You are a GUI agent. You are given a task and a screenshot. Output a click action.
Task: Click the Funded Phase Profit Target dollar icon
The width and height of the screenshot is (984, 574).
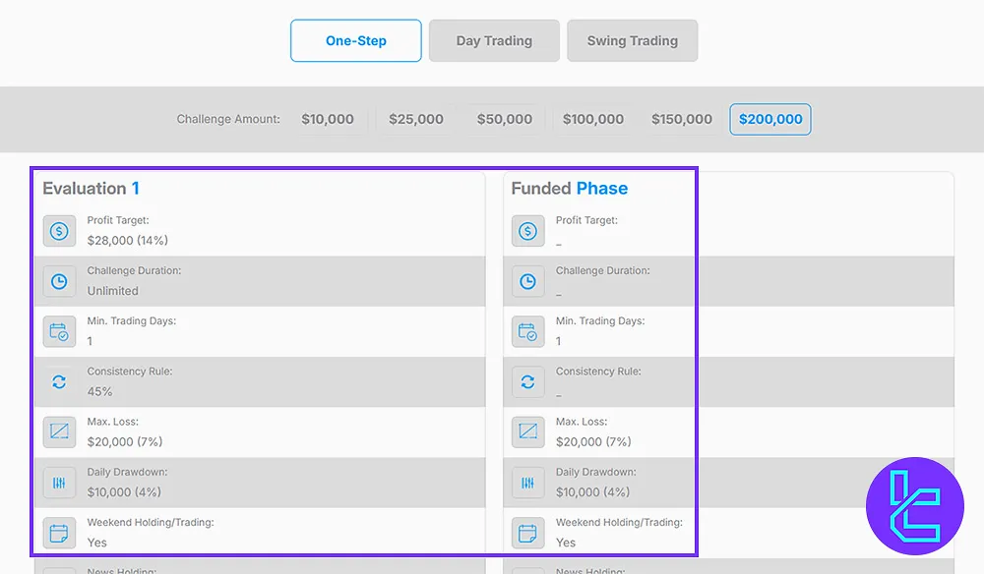pos(527,231)
